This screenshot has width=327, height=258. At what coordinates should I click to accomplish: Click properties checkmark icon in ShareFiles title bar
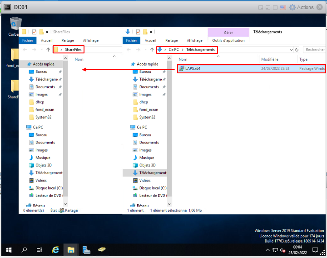pyautogui.click(x=34, y=32)
